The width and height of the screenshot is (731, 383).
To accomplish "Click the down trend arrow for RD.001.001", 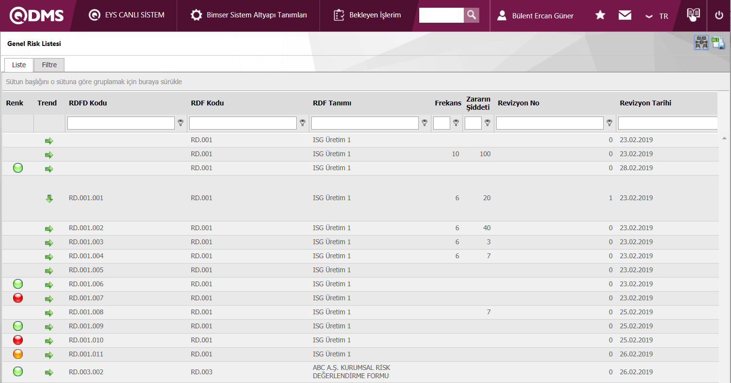I will click(49, 198).
